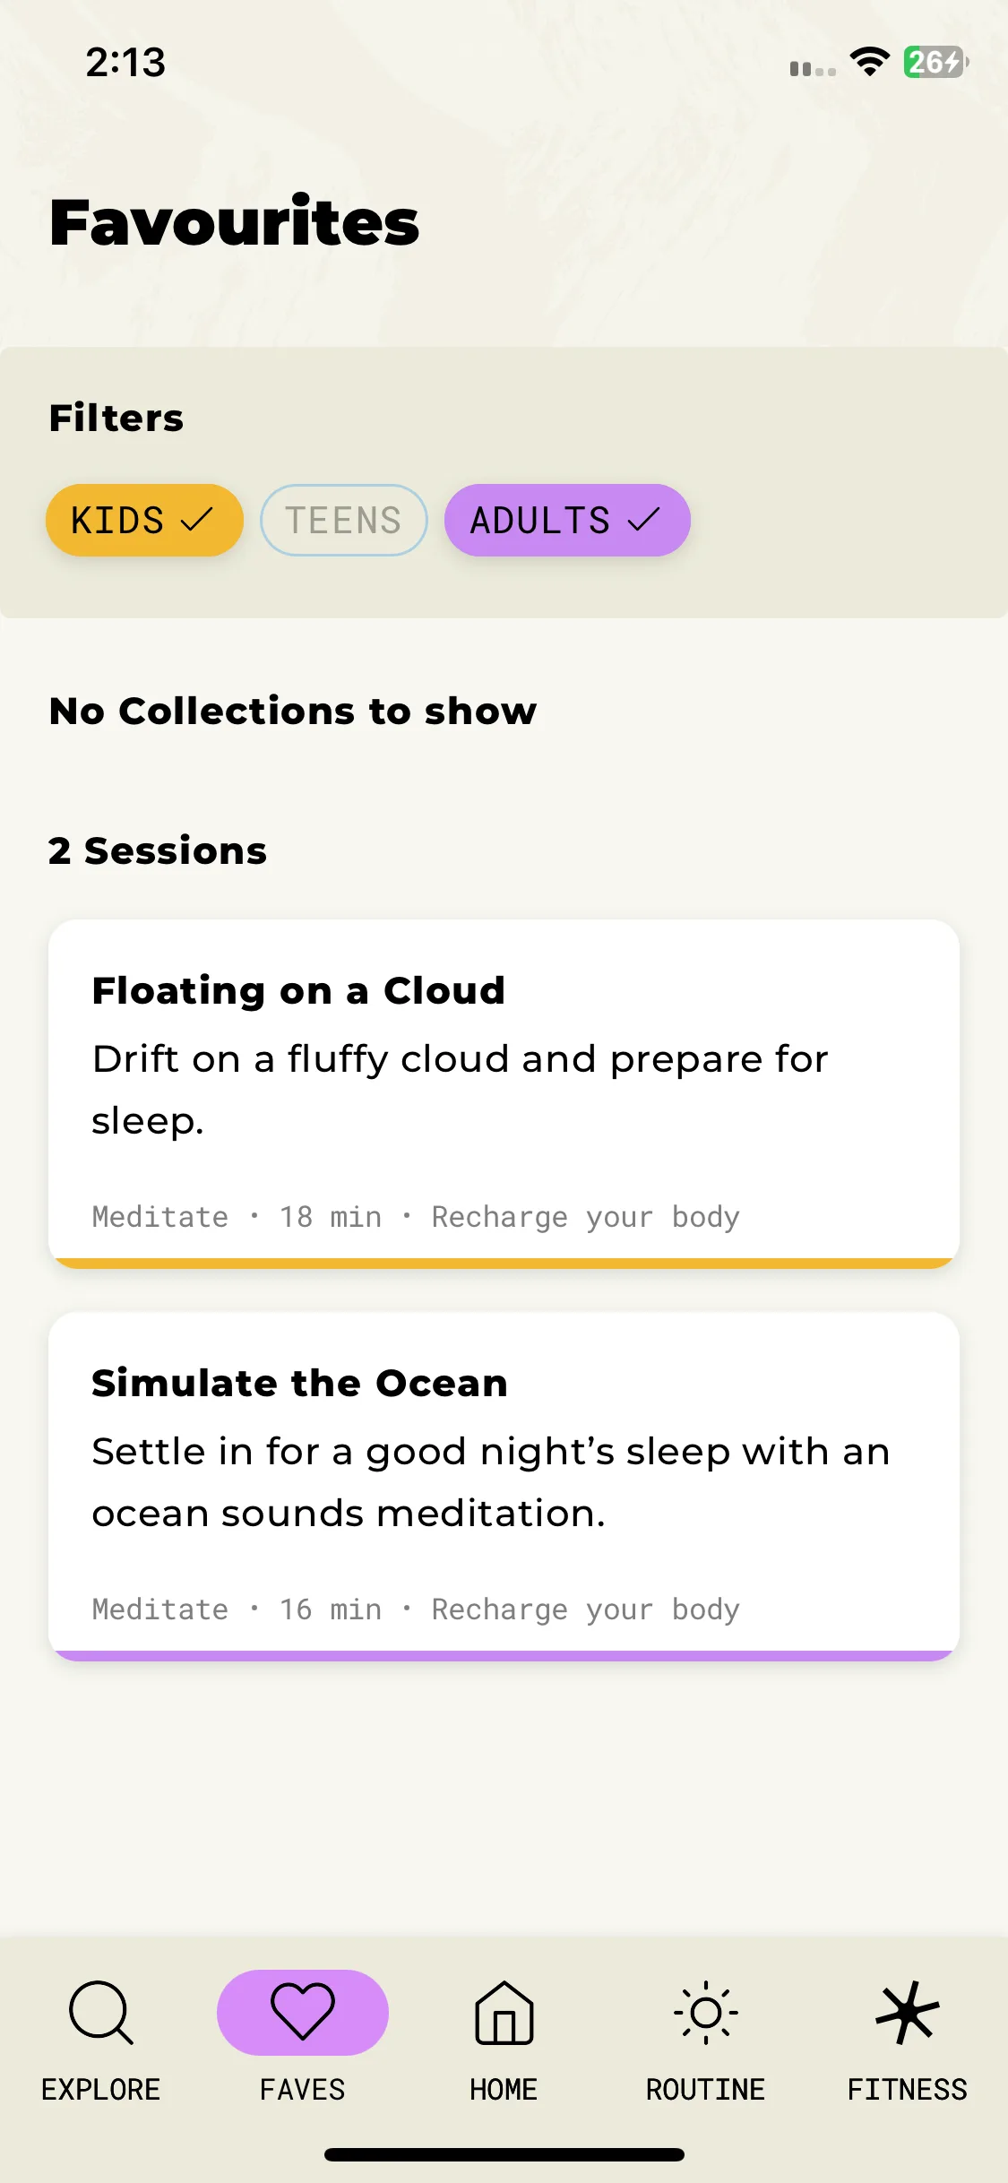
Task: Go to the Home house icon
Action: coord(504,2013)
